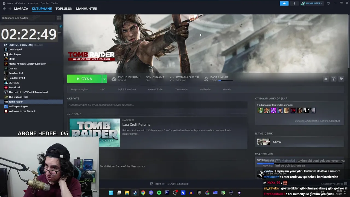Click the cloud status checkmark icon
The image size is (350, 197).
(114, 79)
